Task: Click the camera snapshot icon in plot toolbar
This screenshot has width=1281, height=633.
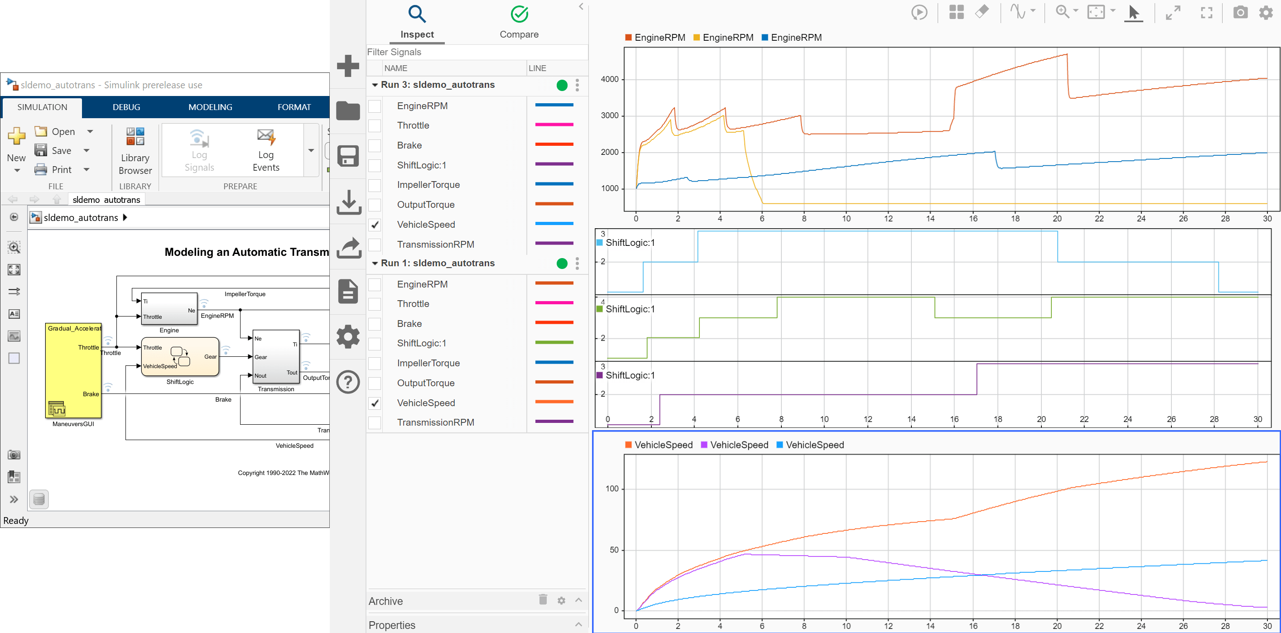Action: click(x=1240, y=12)
